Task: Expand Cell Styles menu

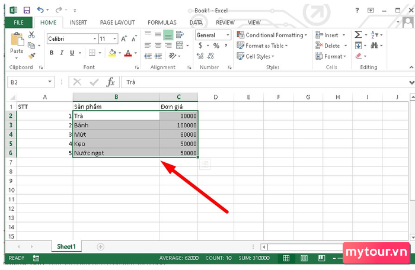Action: 256,56
